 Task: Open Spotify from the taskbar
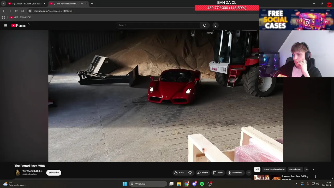pos(202,184)
